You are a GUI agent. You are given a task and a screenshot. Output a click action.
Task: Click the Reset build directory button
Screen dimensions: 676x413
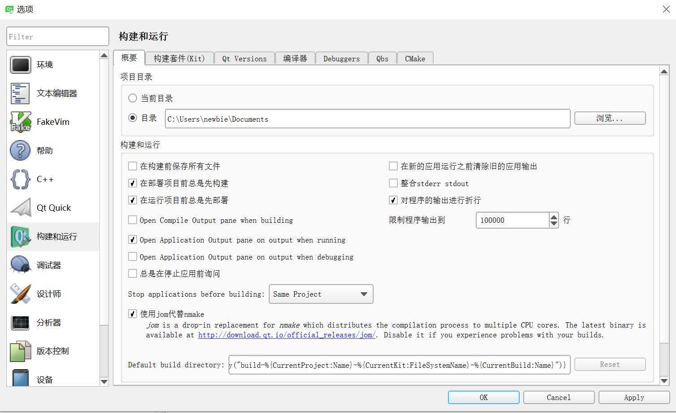[610, 364]
